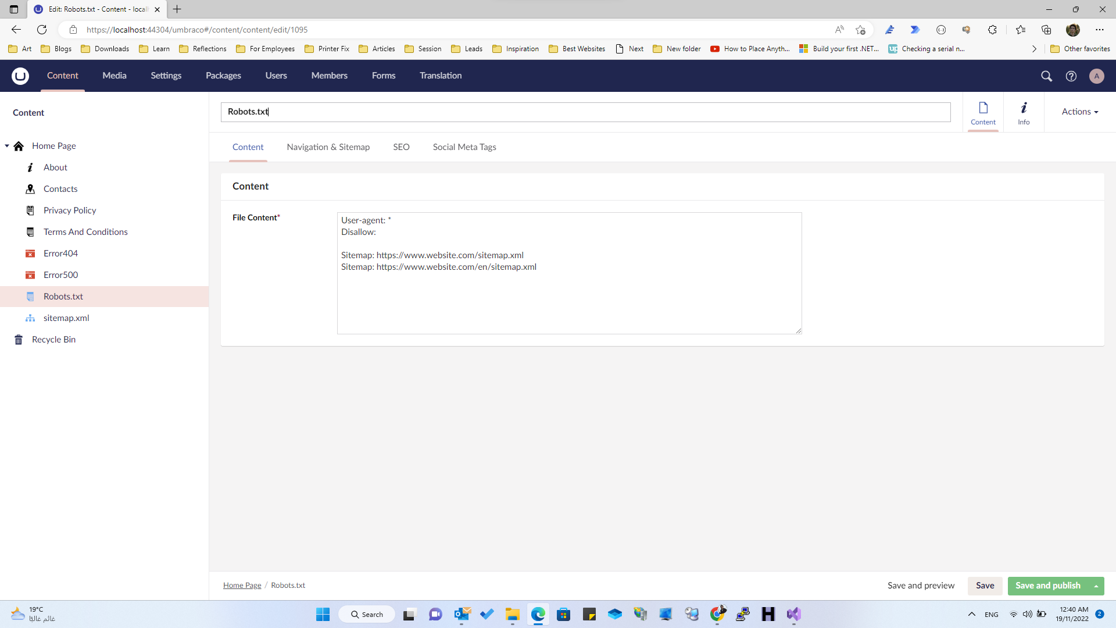
Task: Select the Navigation & Sitemap tab
Action: coord(328,147)
